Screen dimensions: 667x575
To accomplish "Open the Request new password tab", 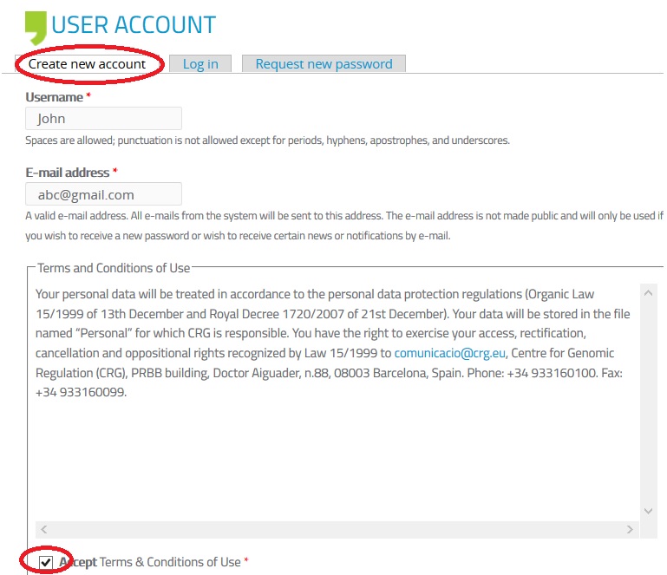I will 324,64.
